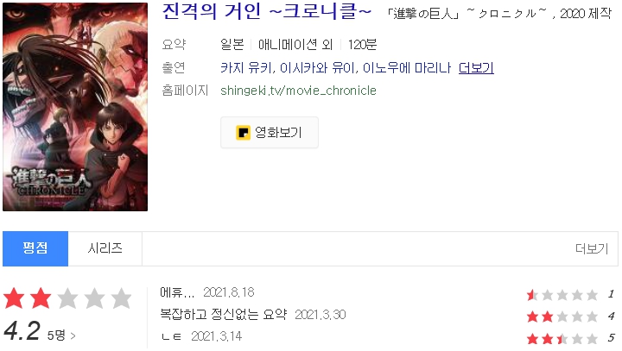Screen dimensions: 622x351
Task: Click the large red star rating display
Action: click(x=67, y=298)
